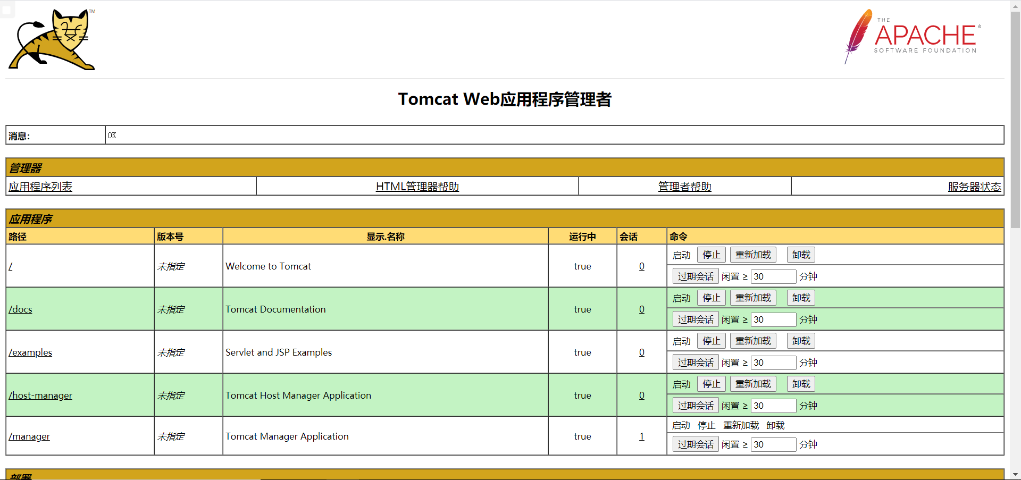
Task: Click idle minutes field for /manager
Action: pyautogui.click(x=773, y=444)
